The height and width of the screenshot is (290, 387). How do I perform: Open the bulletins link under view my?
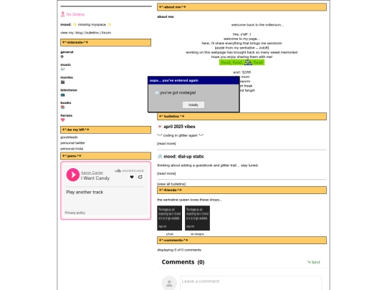pos(92,32)
